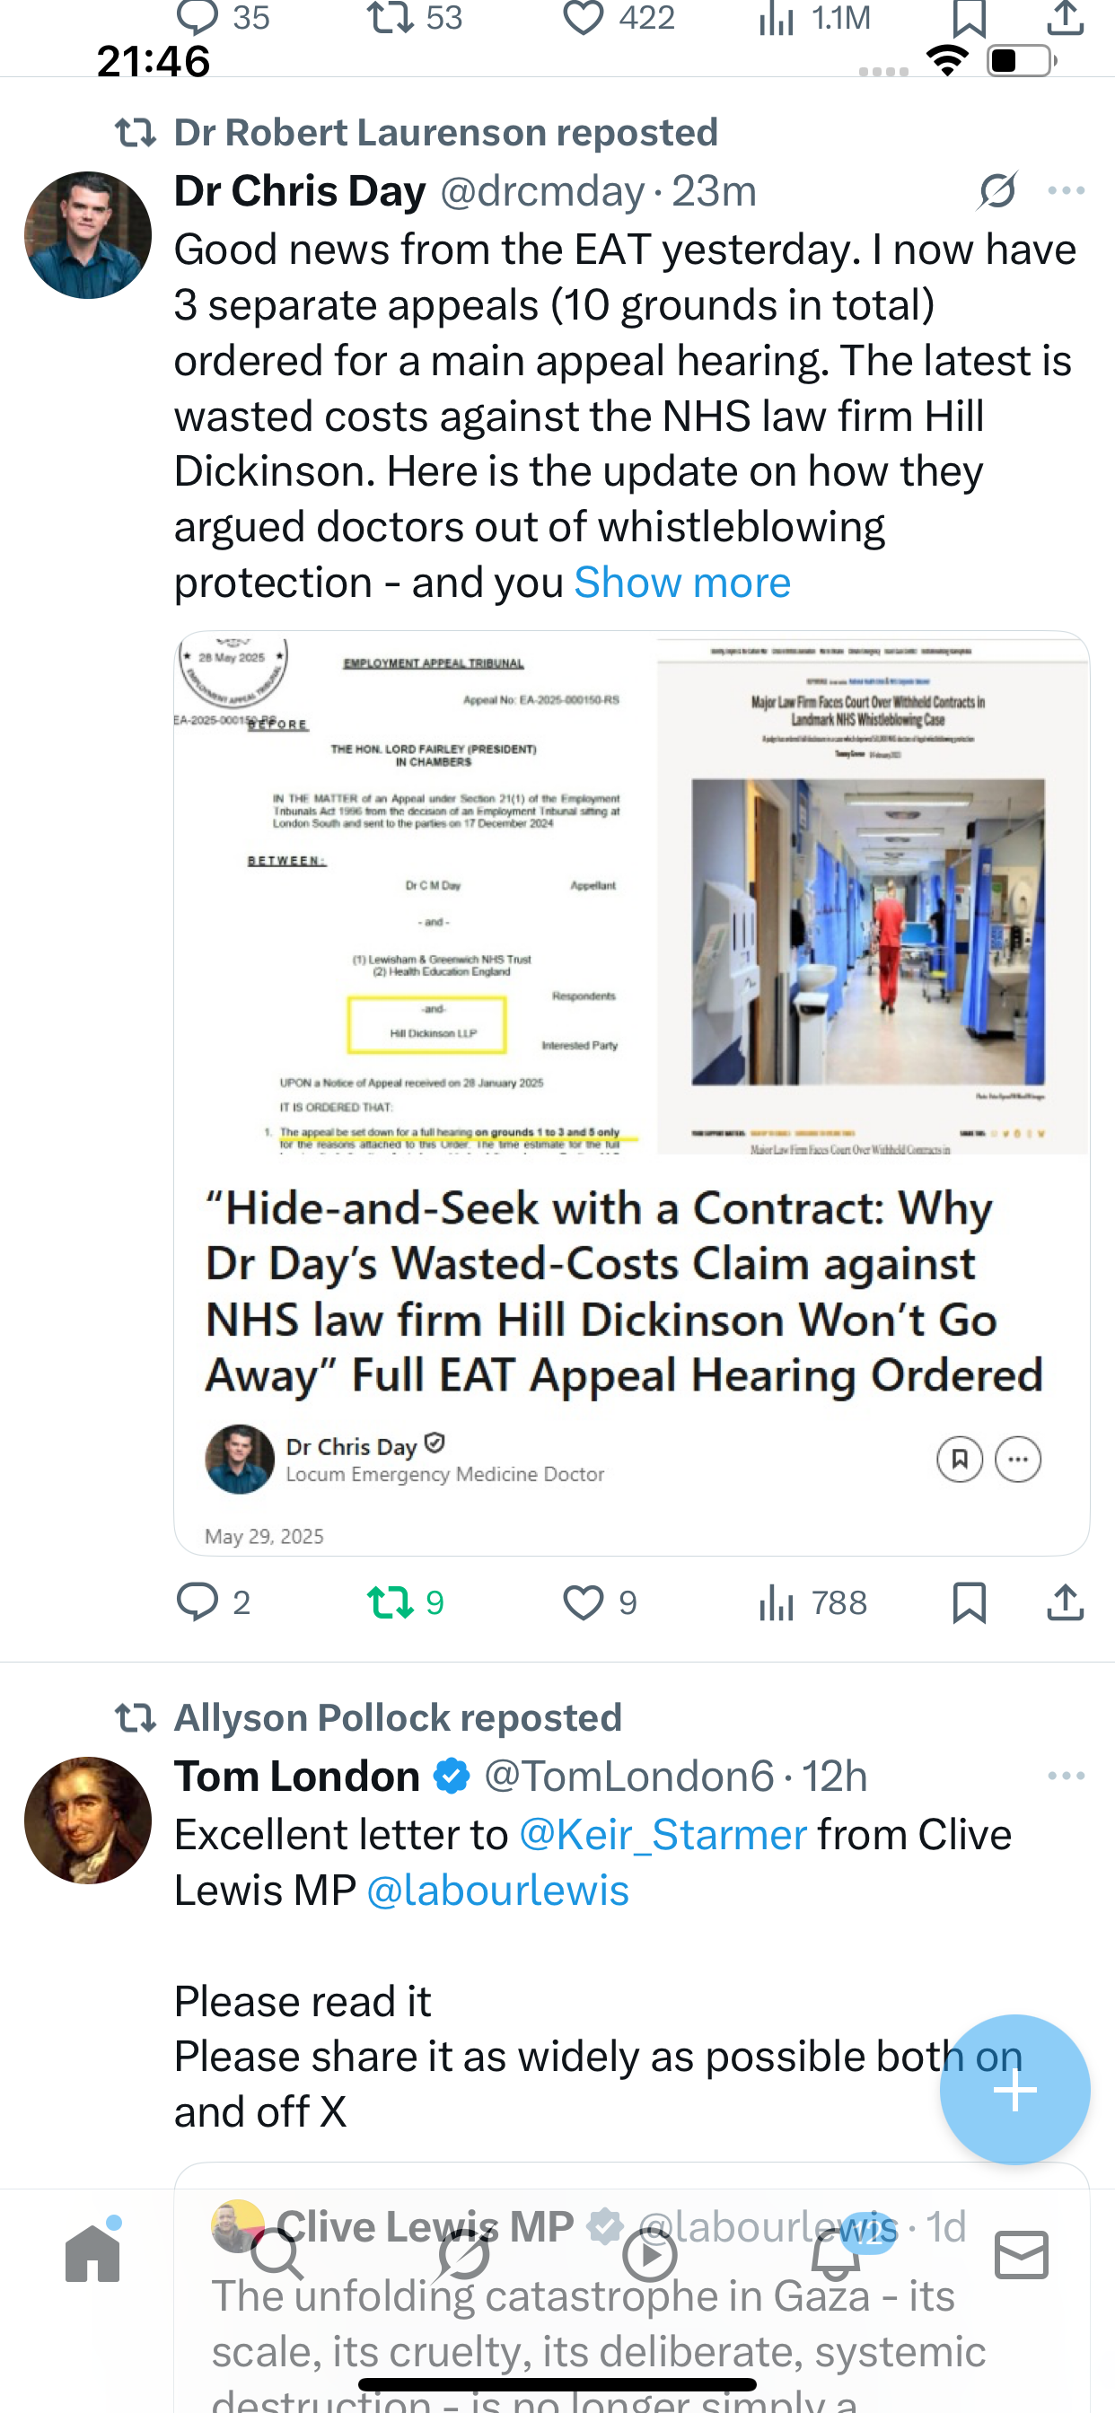Open @Keir_Starmer mention link
The height and width of the screenshot is (2413, 1115).
click(663, 1834)
